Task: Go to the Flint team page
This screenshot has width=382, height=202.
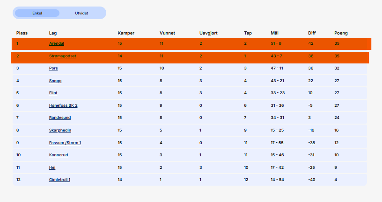Action: click(x=53, y=93)
